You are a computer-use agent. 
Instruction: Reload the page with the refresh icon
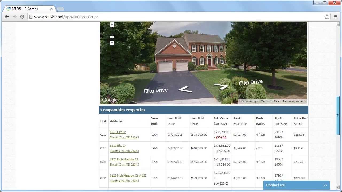tap(22, 17)
